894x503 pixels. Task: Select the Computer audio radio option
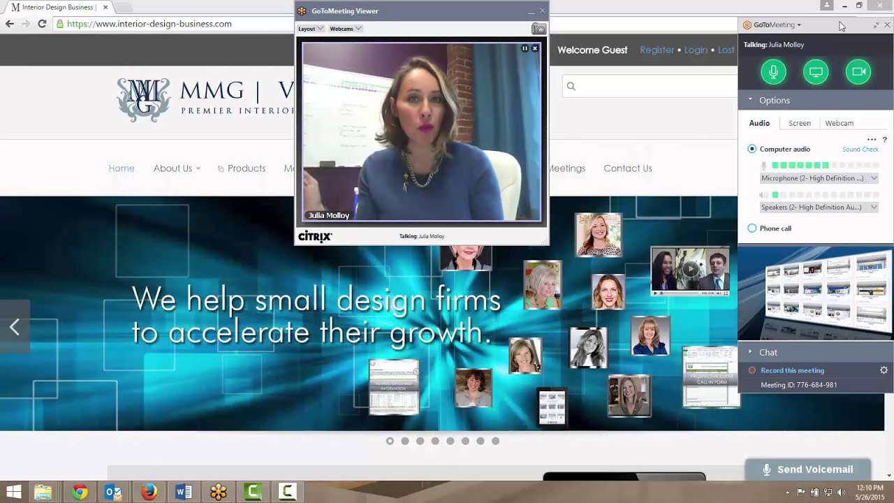(x=752, y=149)
